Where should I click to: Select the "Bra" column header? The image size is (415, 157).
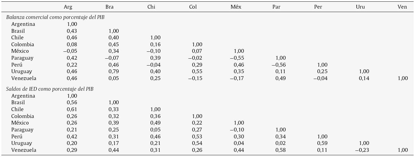click(110, 7)
